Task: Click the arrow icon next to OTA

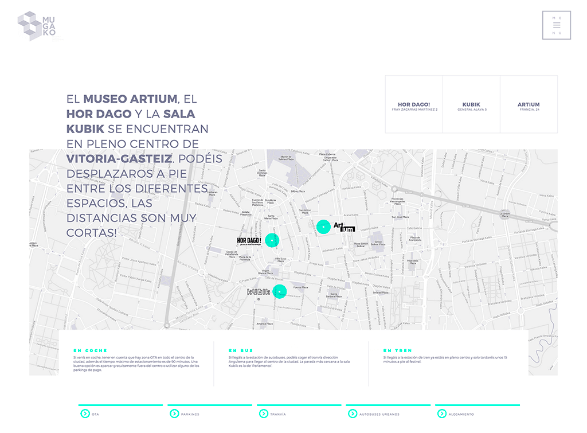Action: pos(85,414)
